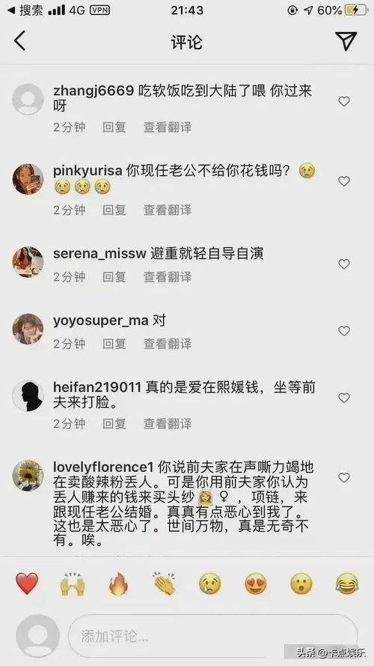Tap heart next to yoyosuper_ma comment
The width and height of the screenshot is (374, 666).
pyautogui.click(x=344, y=330)
